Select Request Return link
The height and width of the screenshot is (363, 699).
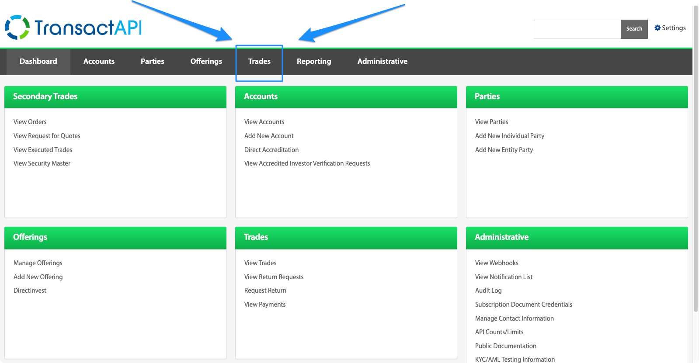(x=265, y=290)
